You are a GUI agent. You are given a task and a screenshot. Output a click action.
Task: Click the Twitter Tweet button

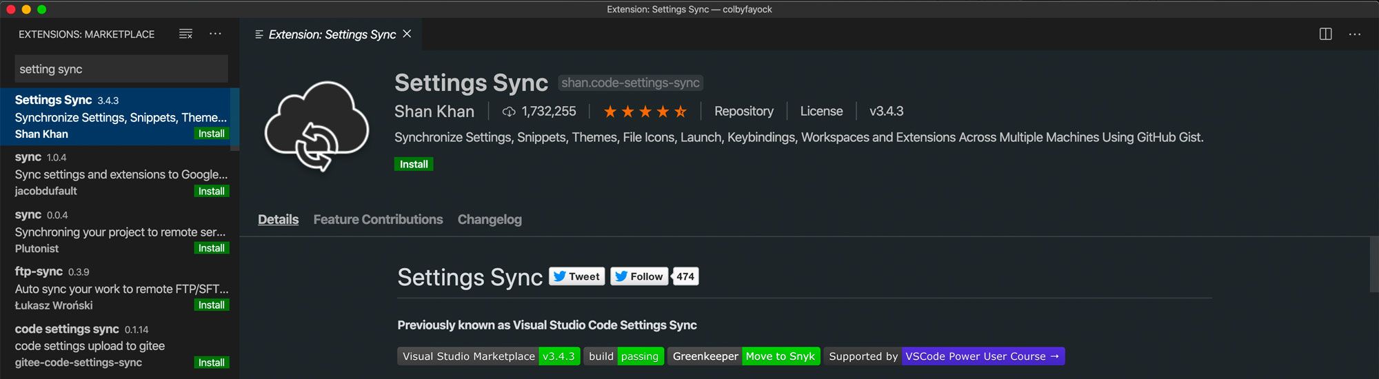(x=577, y=276)
